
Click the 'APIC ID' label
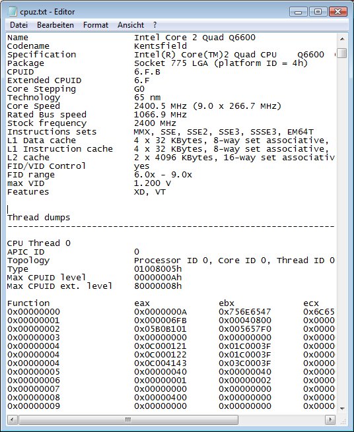point(26,252)
